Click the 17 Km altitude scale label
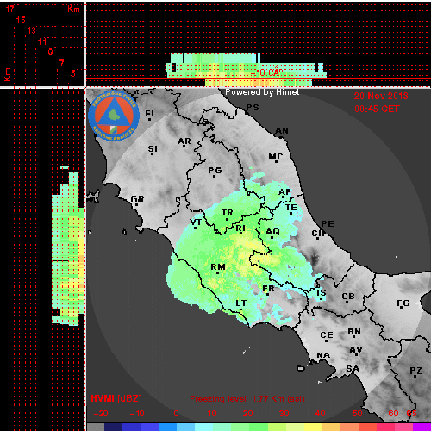The height and width of the screenshot is (431, 431). (x=10, y=9)
